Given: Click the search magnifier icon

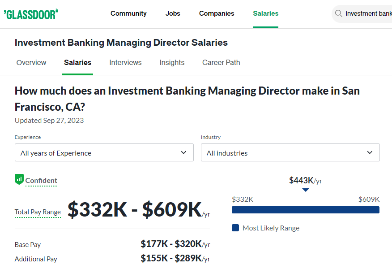Looking at the screenshot, I should (x=338, y=13).
